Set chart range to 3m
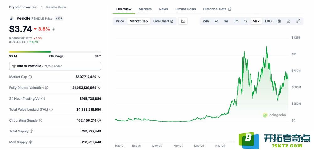The height and width of the screenshot is (150, 314). [x=236, y=21]
